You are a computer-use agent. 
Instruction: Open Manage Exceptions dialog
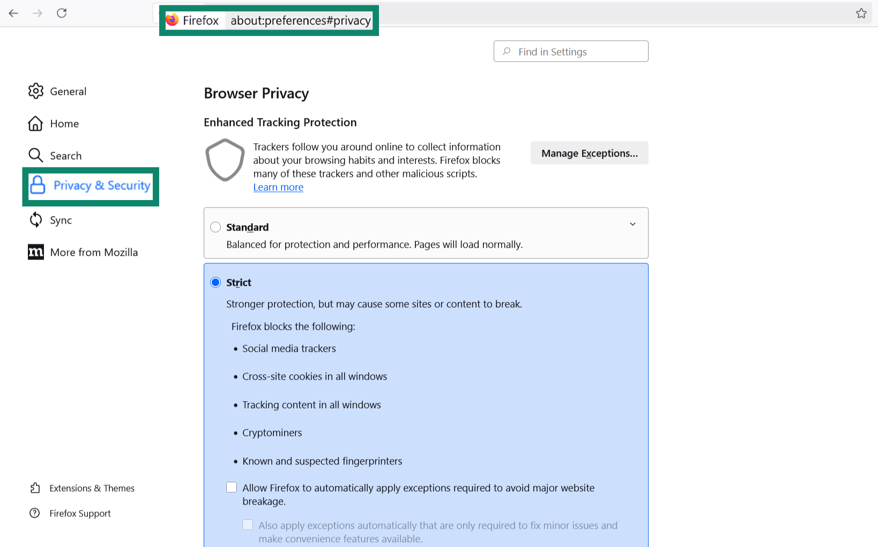(589, 153)
